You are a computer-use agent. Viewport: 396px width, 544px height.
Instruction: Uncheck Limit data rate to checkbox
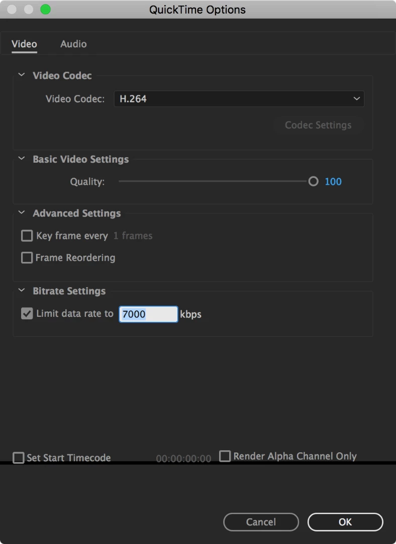click(27, 314)
